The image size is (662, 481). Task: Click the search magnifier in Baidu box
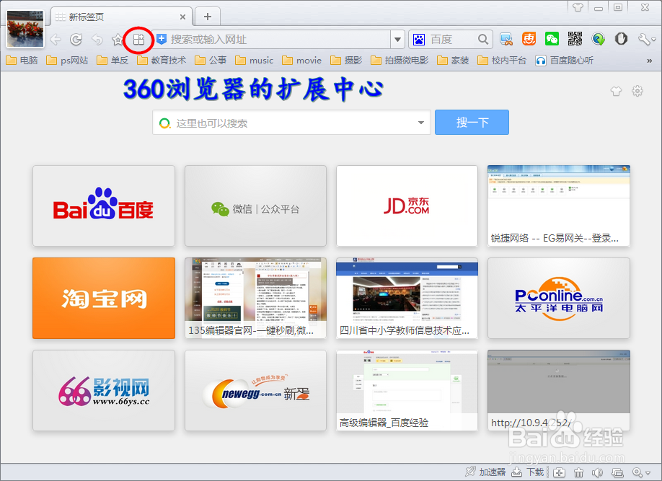tap(483, 39)
